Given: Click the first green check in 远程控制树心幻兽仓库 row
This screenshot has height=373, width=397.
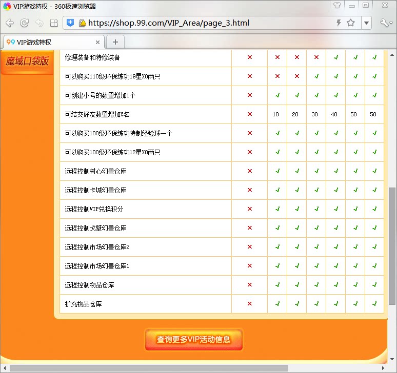Looking at the screenshot, I should pos(277,171).
